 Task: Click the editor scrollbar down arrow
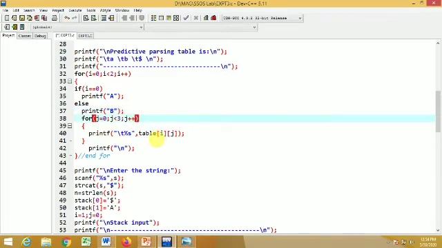(x=438, y=230)
